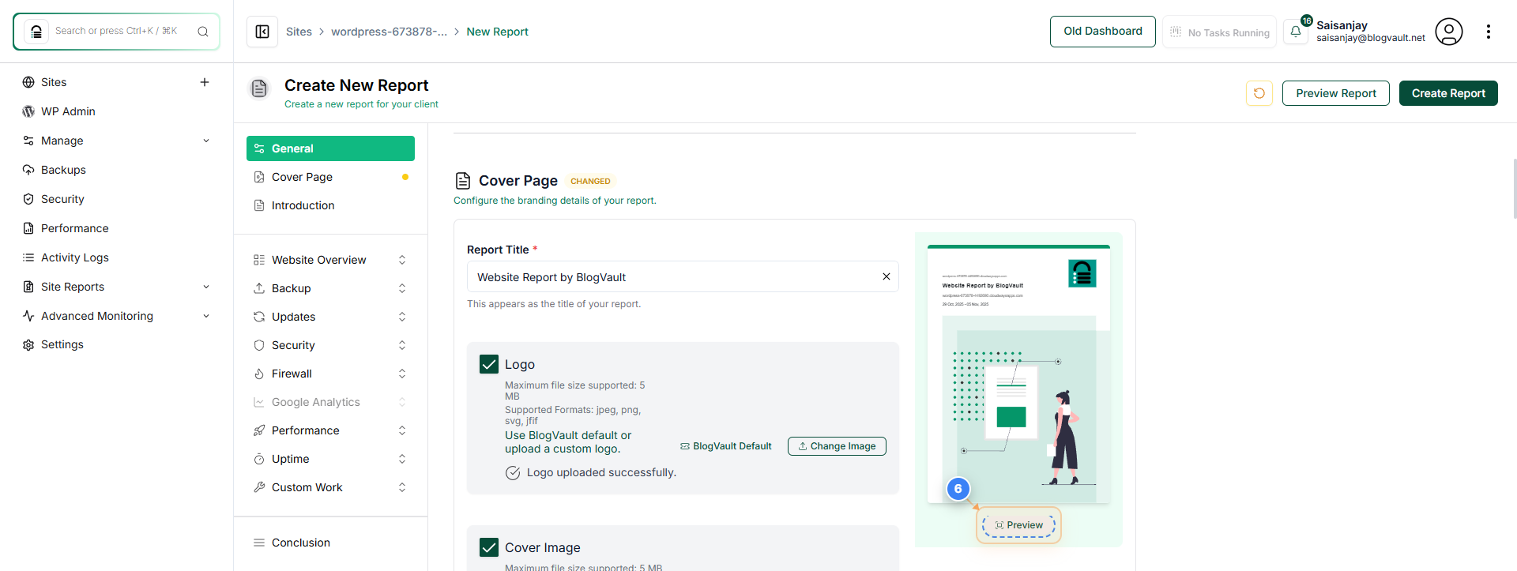Click the Backup upload icon in report sections
Image resolution: width=1517 pixels, height=571 pixels.
pos(259,288)
